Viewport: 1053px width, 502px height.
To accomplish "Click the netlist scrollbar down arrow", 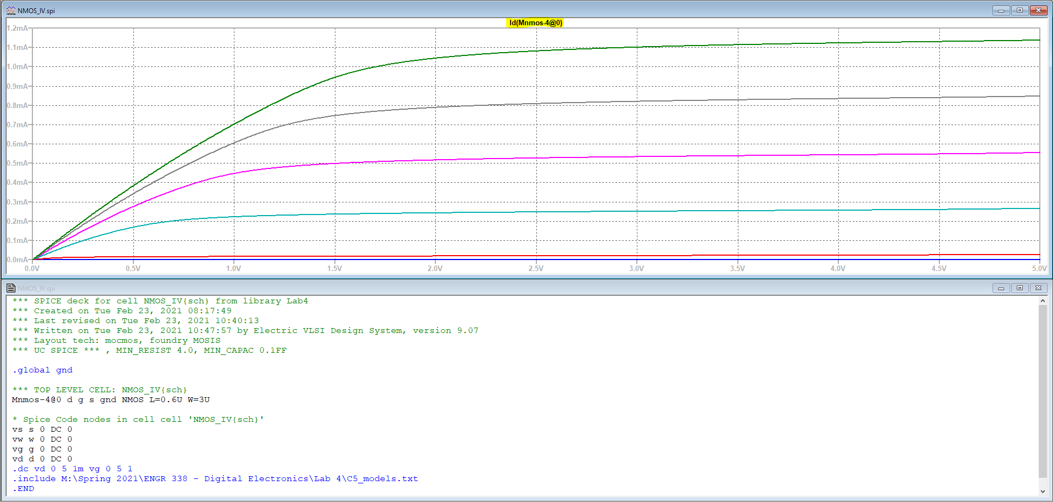I will (1043, 492).
